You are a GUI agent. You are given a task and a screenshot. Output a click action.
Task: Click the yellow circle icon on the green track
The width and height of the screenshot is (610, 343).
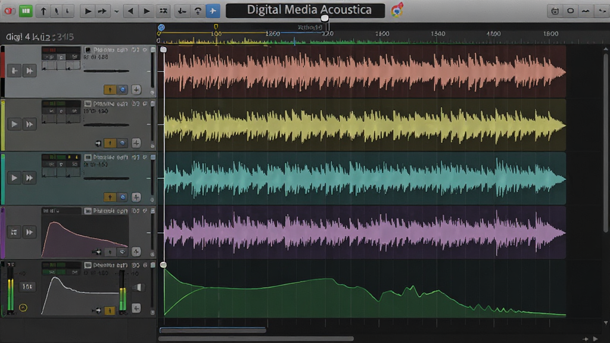click(23, 308)
